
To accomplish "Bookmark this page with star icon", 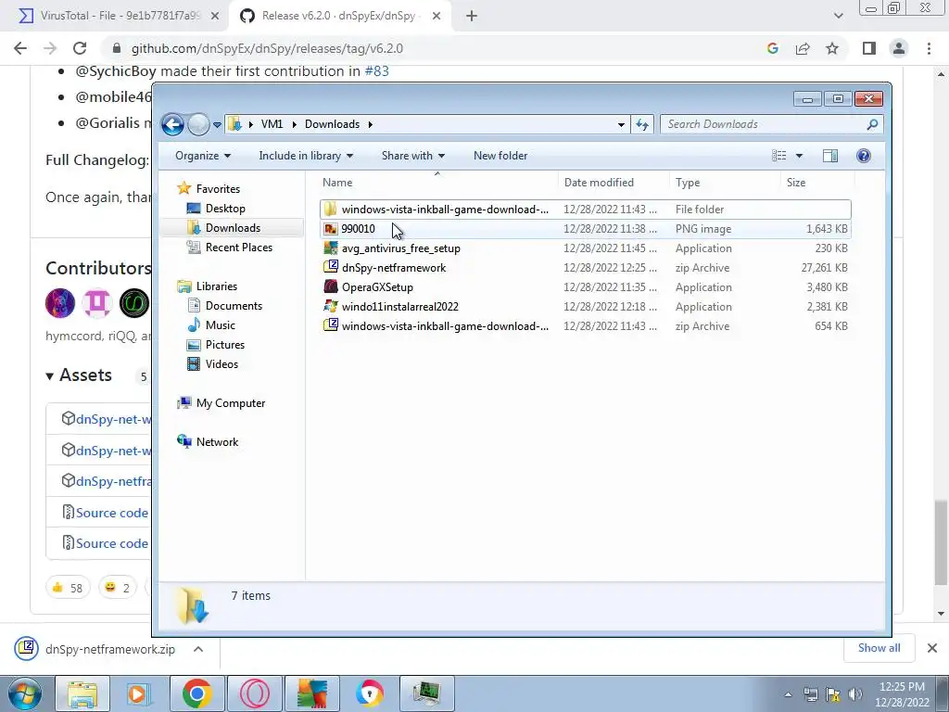I will click(832, 48).
